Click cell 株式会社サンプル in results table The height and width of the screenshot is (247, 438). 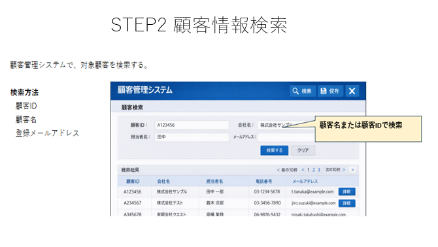[x=172, y=191]
